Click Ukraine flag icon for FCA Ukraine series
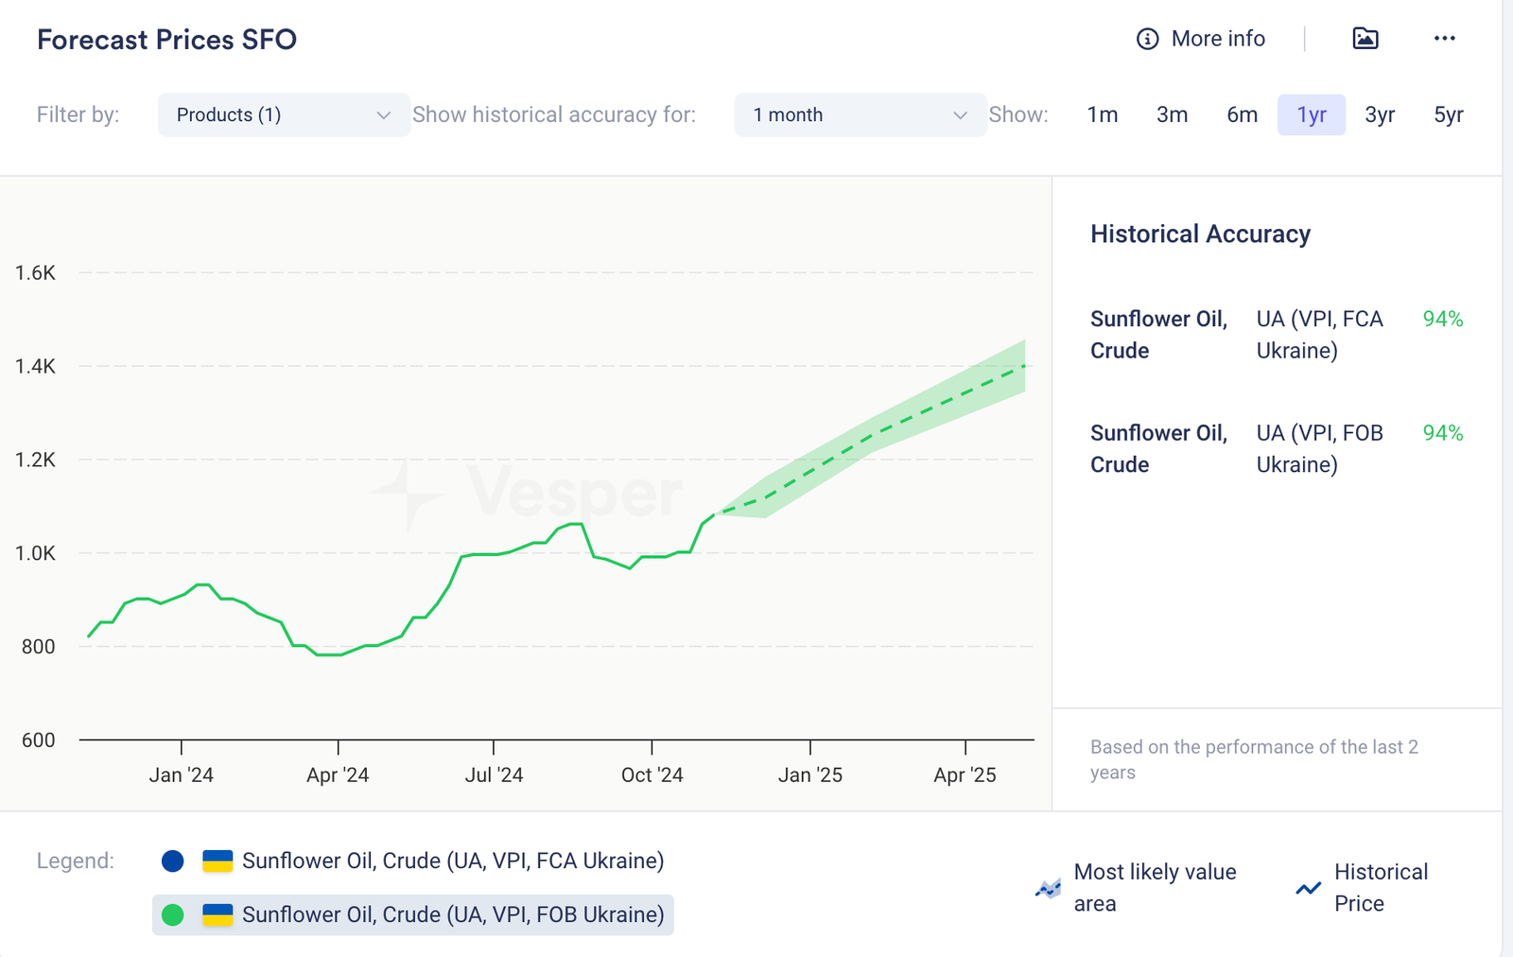Viewport: 1513px width, 957px height. 217,861
